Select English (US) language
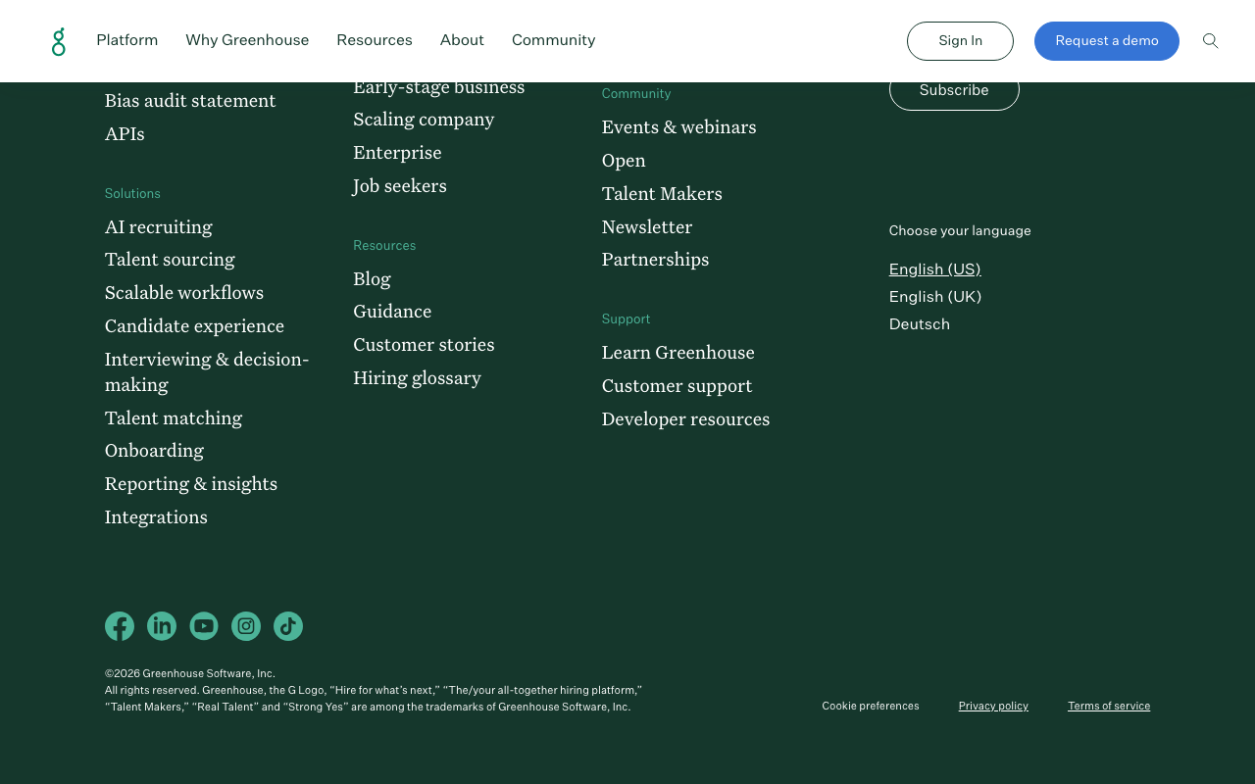The image size is (1255, 784). [934, 269]
